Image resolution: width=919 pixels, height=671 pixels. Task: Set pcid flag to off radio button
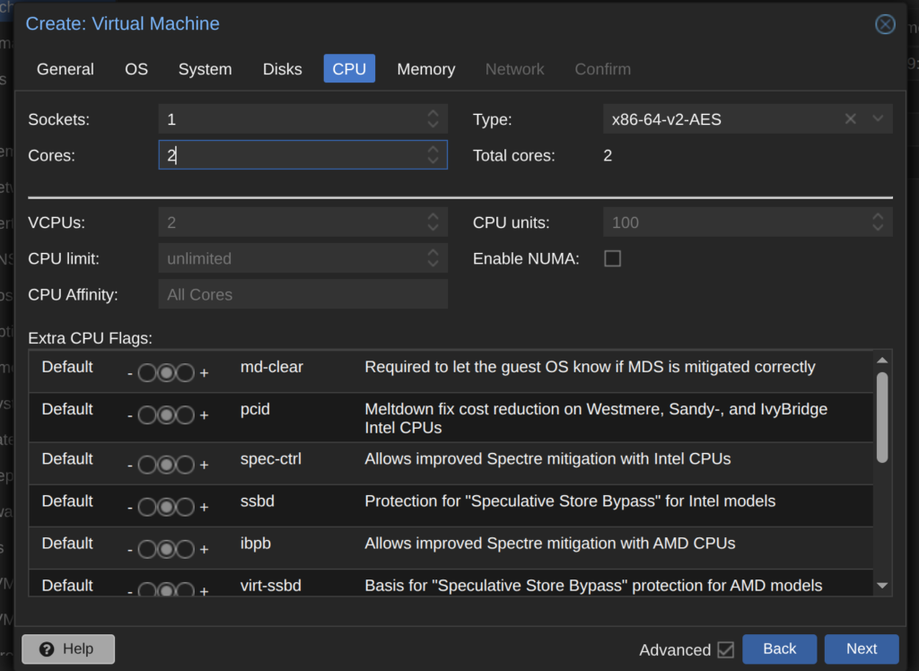tap(146, 415)
